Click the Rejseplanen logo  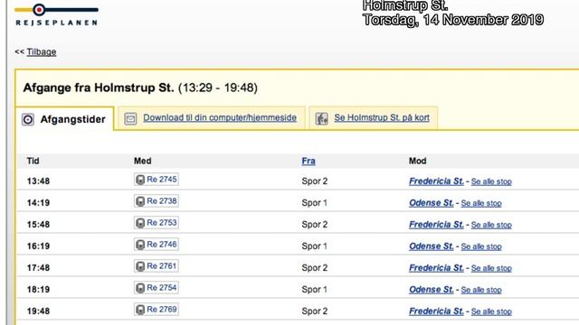click(x=56, y=15)
